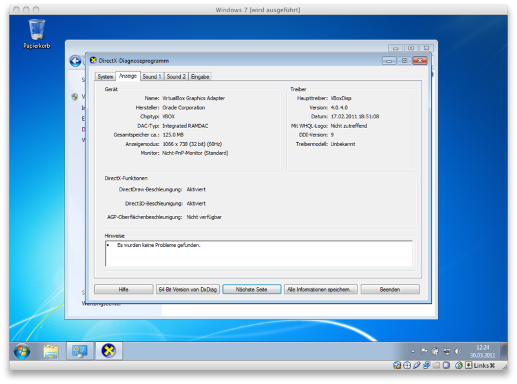Close the DirectX-Diagnoseprogramm window
517x384 pixels.
coord(419,61)
